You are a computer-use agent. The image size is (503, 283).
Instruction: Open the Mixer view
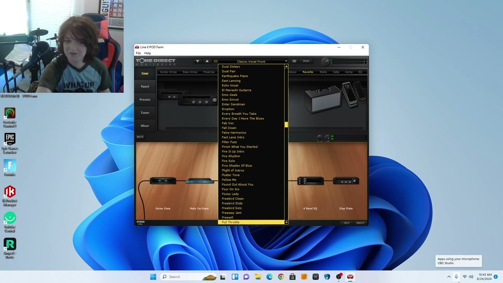145,126
